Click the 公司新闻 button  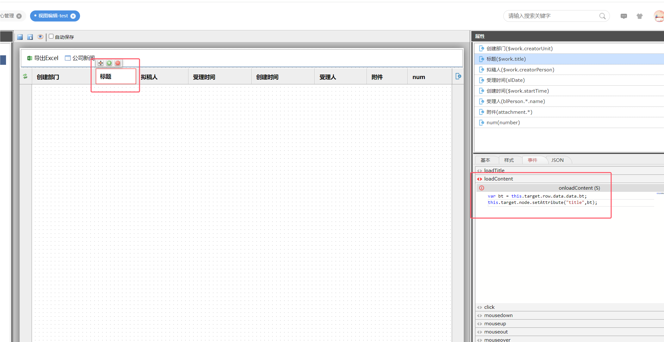80,58
